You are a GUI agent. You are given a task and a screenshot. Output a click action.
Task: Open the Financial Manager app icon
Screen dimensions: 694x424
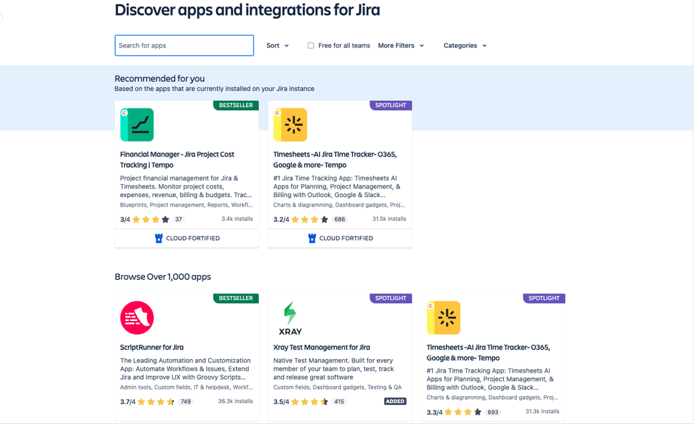pos(137,125)
